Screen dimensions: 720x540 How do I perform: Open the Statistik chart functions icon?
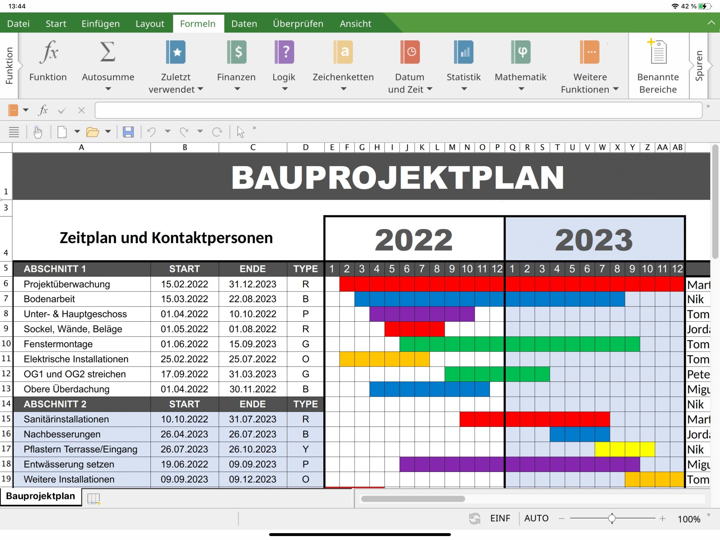point(464,52)
